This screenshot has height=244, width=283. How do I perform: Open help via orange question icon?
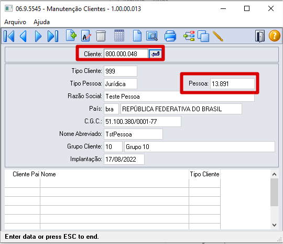point(274,36)
